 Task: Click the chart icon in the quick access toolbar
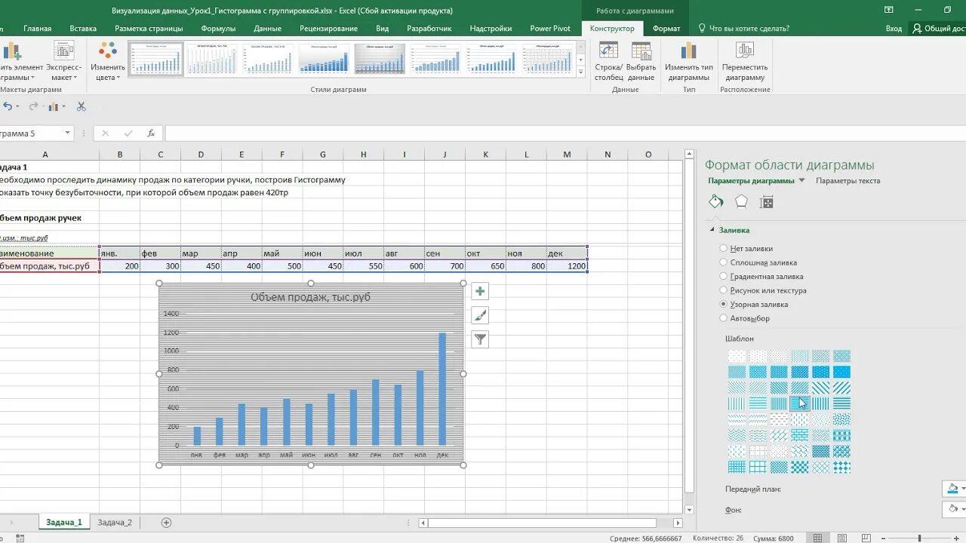click(54, 107)
